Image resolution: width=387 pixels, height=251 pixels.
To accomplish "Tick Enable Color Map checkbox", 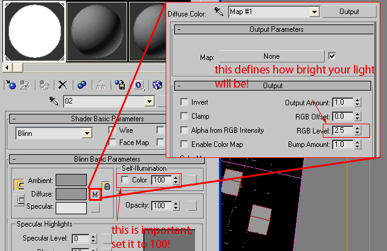I will click(x=184, y=144).
